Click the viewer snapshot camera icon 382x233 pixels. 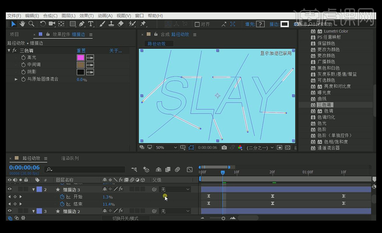(224, 147)
